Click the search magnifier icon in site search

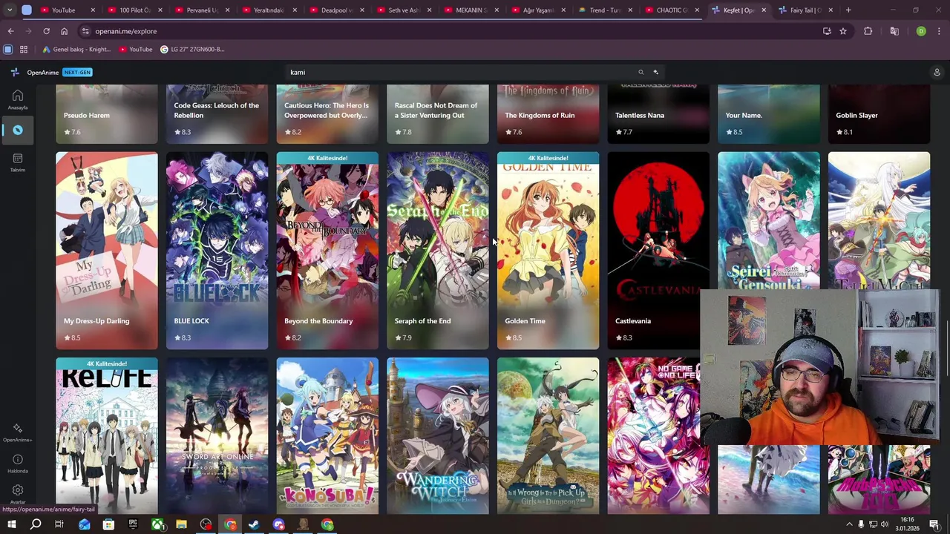click(641, 72)
